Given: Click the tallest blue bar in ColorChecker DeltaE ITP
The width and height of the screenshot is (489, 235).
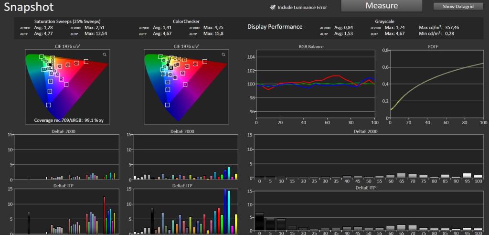Looking at the screenshot, I should (x=225, y=211).
